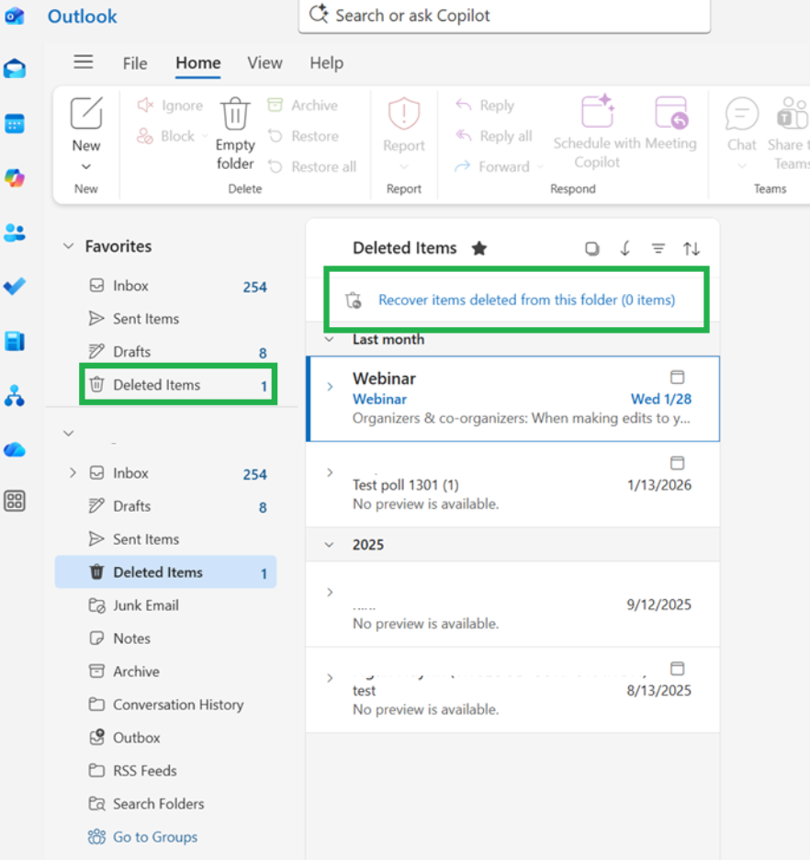810x860 pixels.
Task: Click the jump-to arrow icon in list header
Action: pyautogui.click(x=624, y=248)
